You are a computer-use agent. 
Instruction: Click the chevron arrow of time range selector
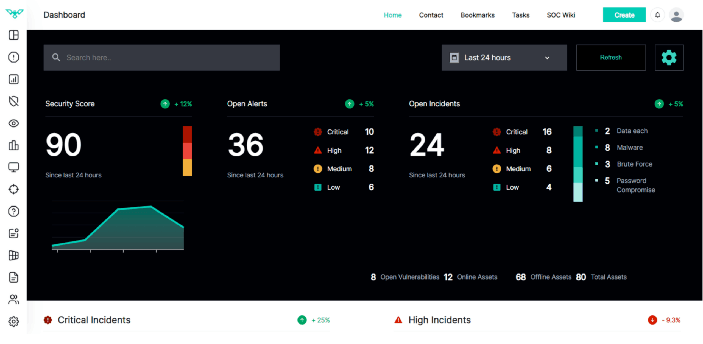(x=547, y=58)
